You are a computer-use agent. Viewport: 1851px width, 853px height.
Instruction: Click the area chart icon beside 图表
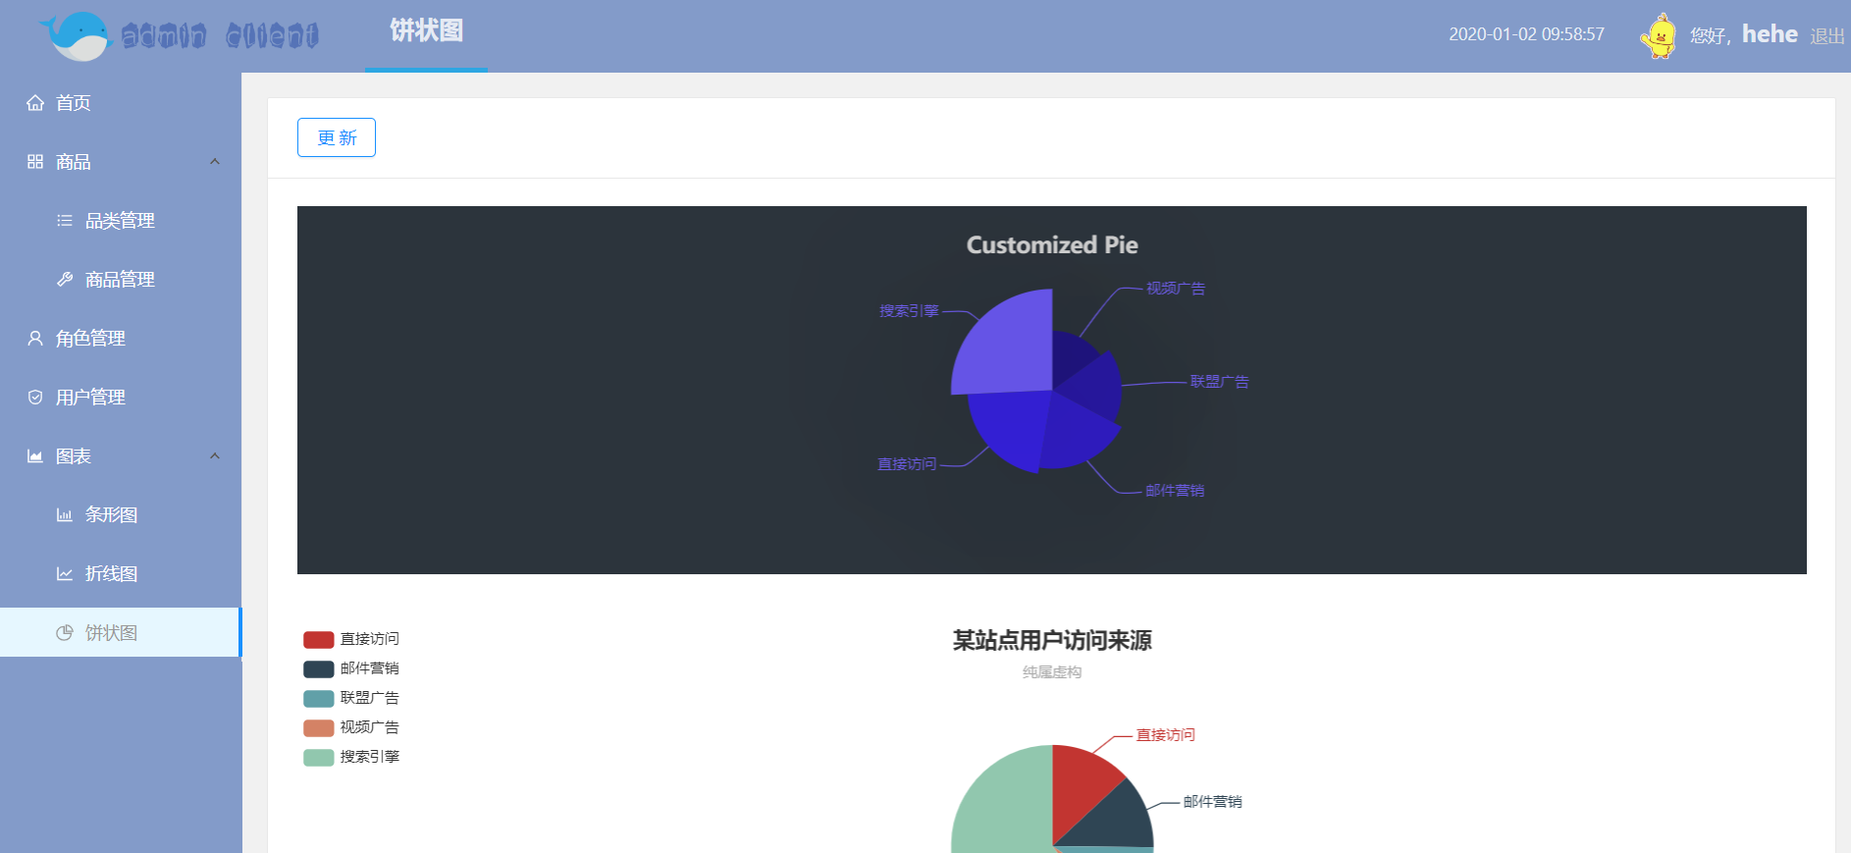click(35, 456)
